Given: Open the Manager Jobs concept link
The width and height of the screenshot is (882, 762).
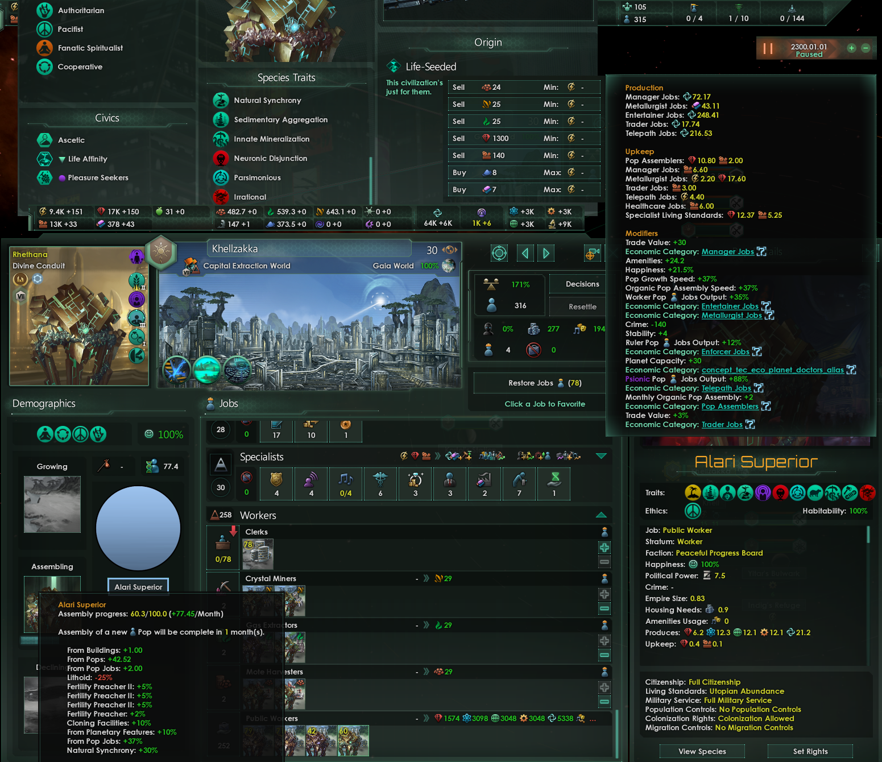Looking at the screenshot, I should pyautogui.click(x=728, y=251).
